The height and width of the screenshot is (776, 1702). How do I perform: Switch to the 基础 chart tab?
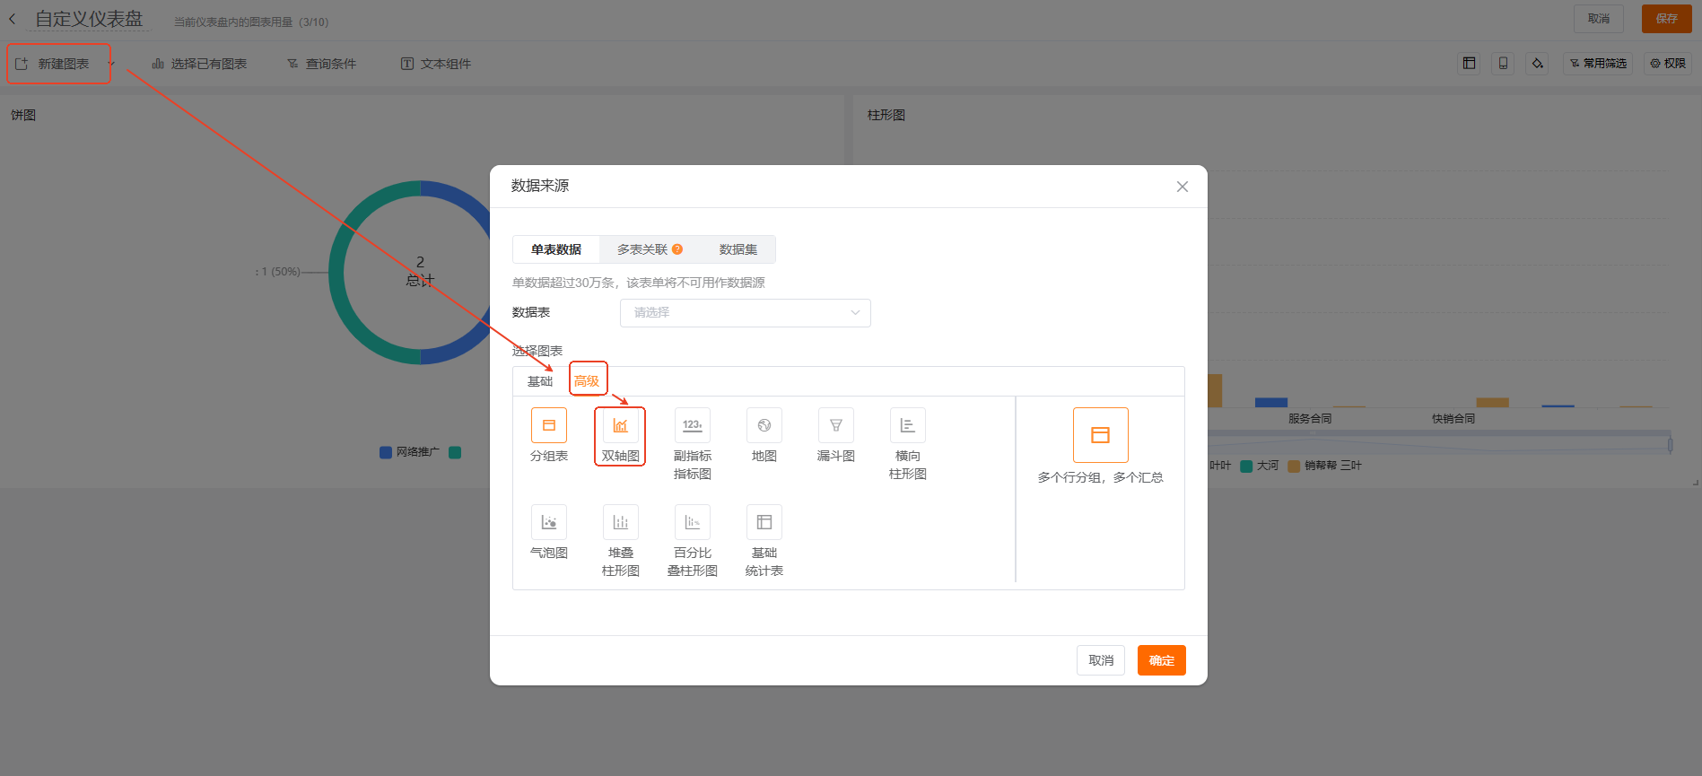coord(540,381)
